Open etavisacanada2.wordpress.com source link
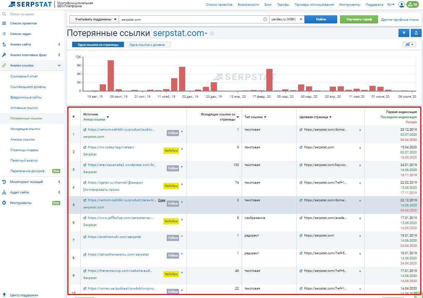Image resolution: width=423 pixels, height=298 pixels. [x=122, y=165]
